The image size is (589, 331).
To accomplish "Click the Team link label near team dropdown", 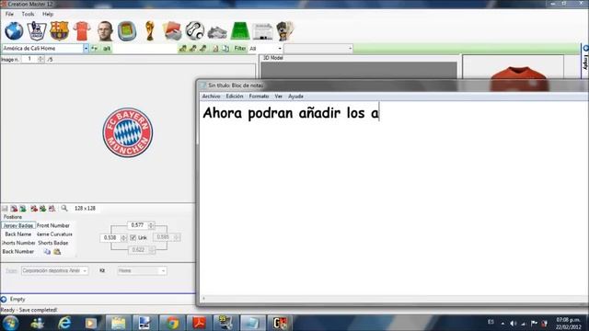I will 11,270.
